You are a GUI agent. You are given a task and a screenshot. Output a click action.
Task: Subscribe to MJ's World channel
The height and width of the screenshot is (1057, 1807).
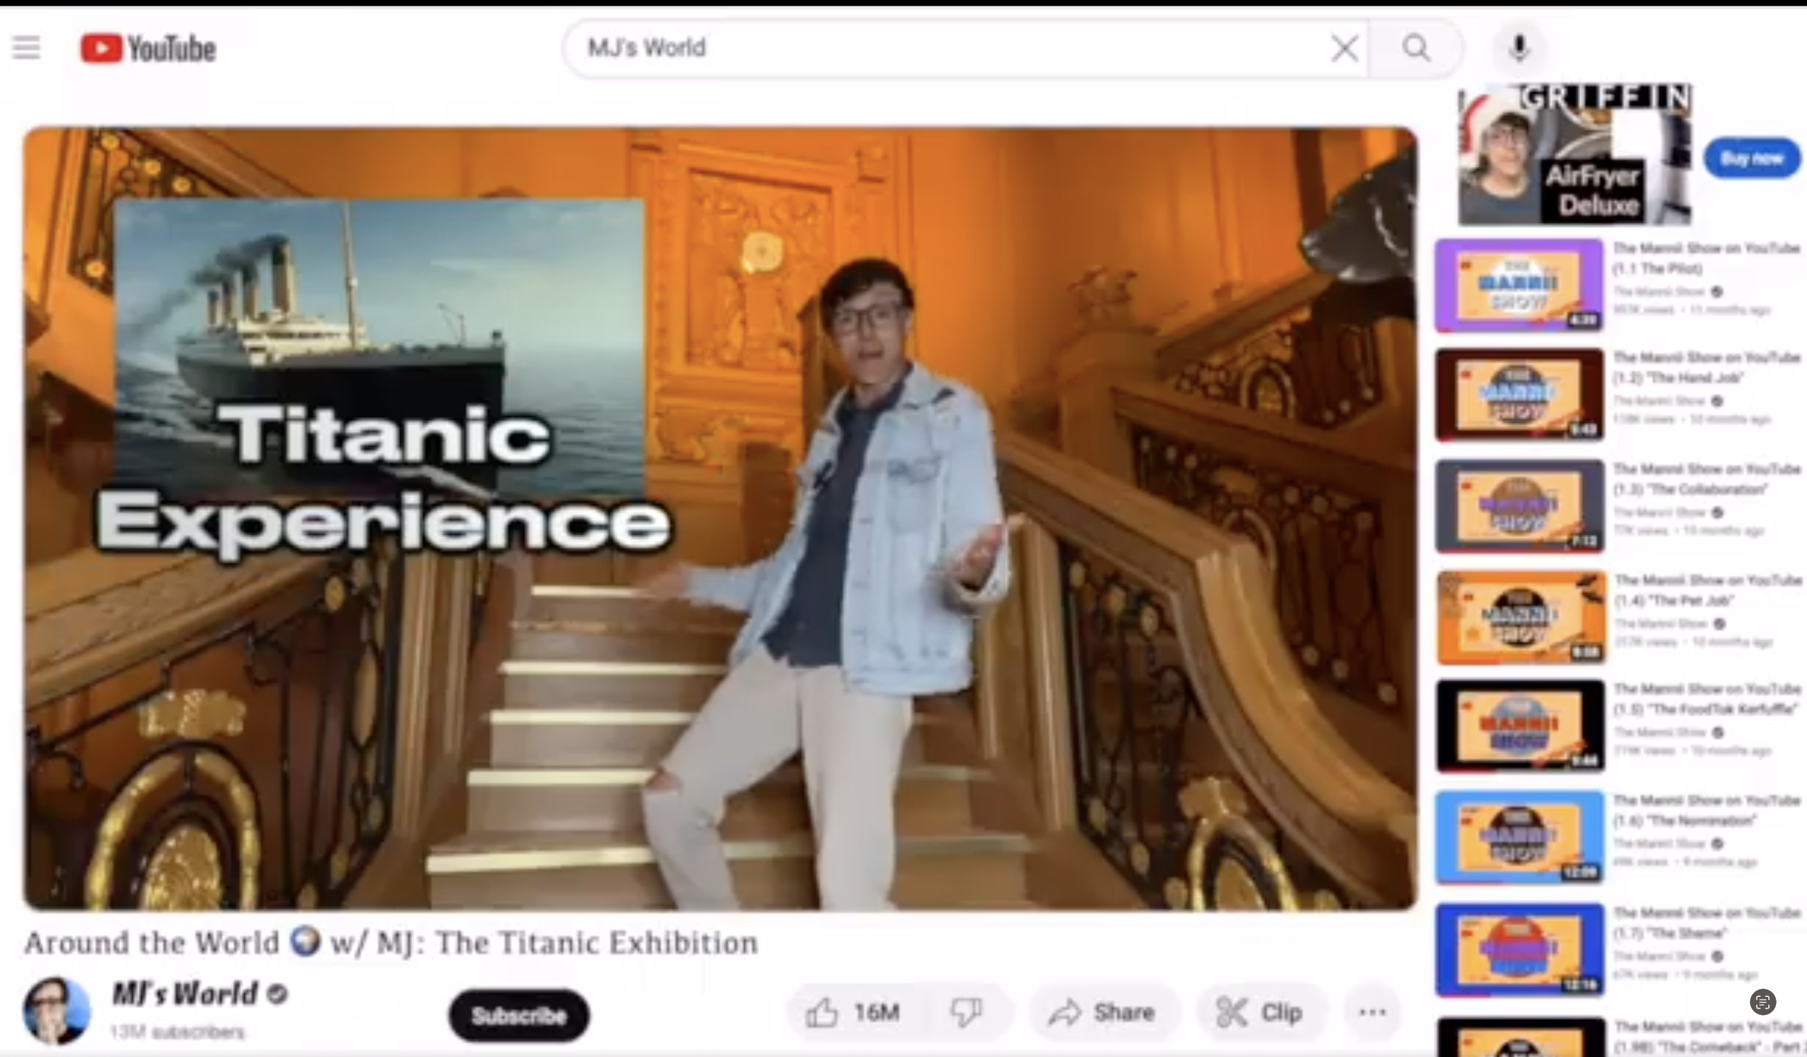click(518, 1016)
